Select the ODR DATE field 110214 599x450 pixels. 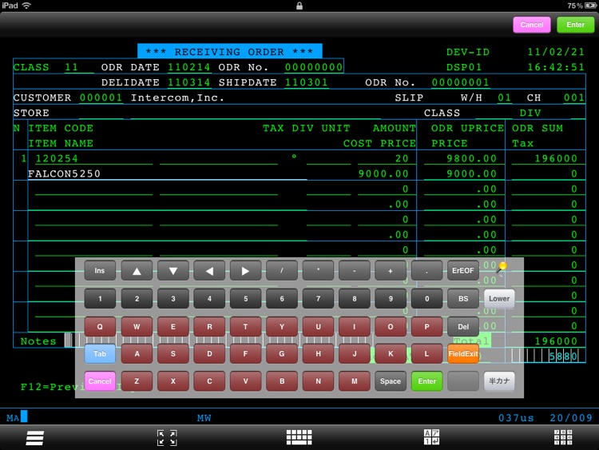pos(188,67)
